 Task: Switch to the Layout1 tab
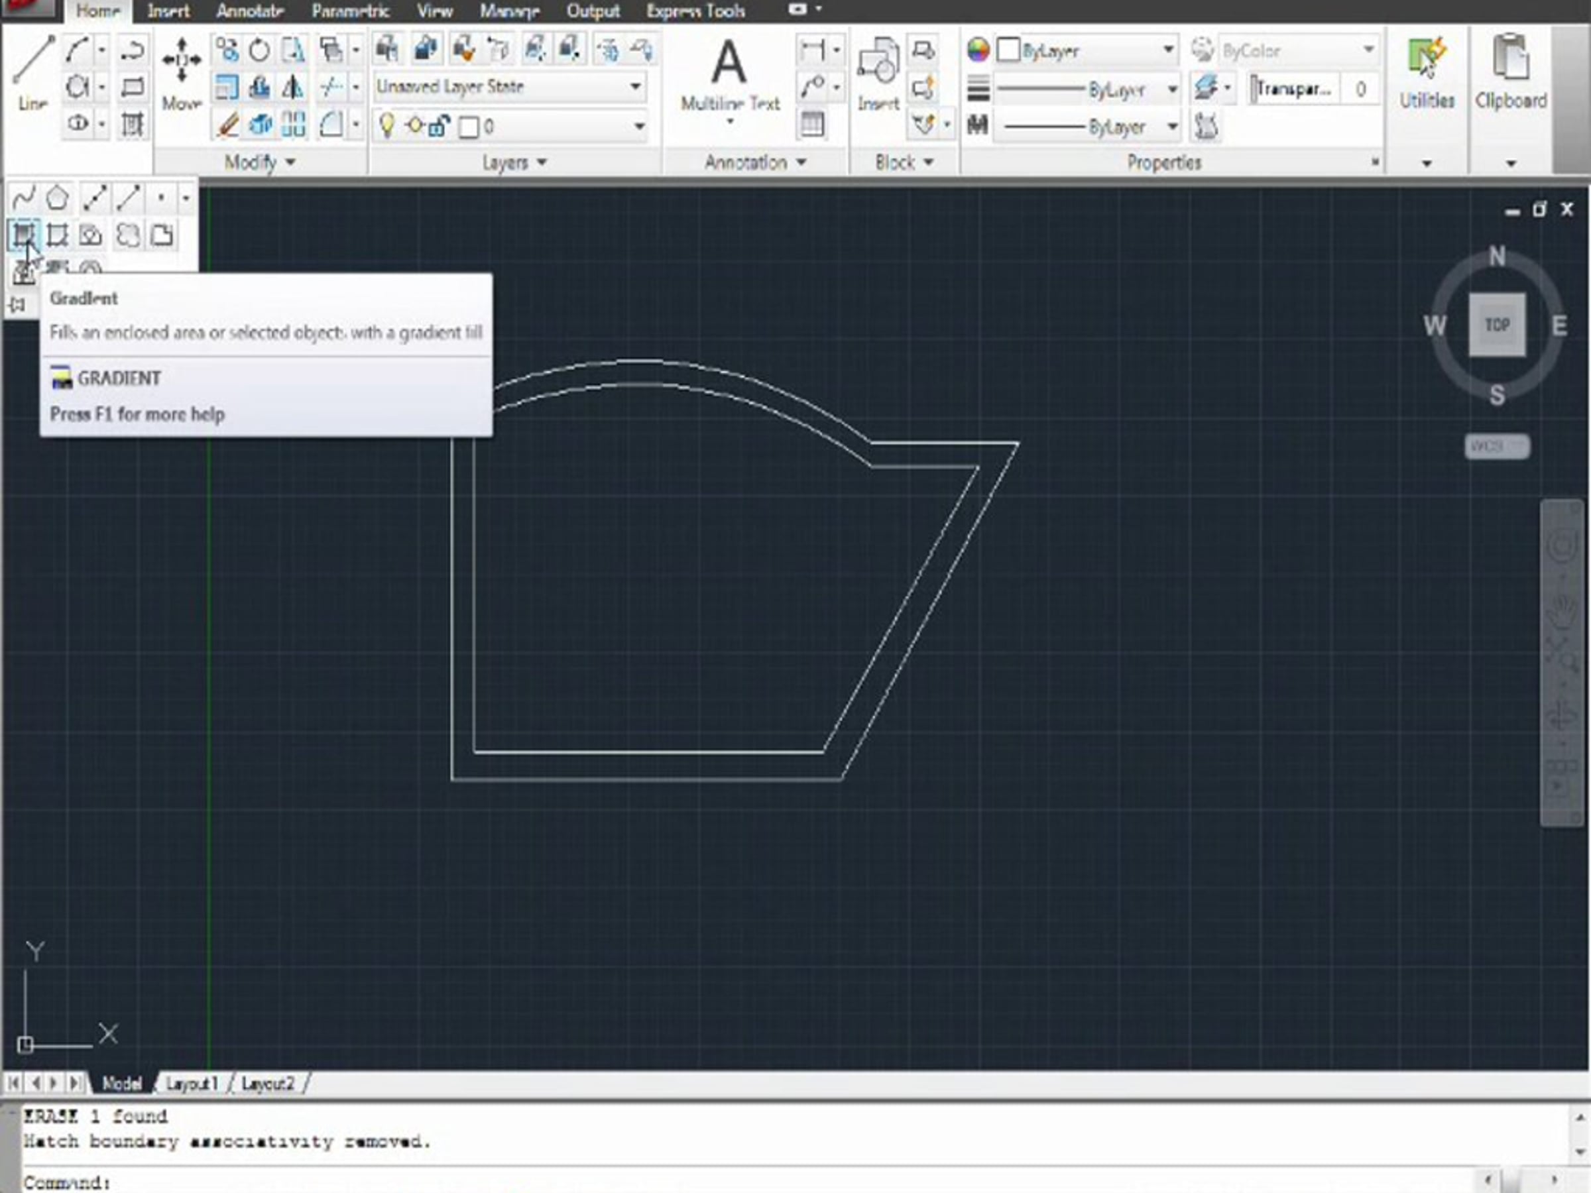192,1083
